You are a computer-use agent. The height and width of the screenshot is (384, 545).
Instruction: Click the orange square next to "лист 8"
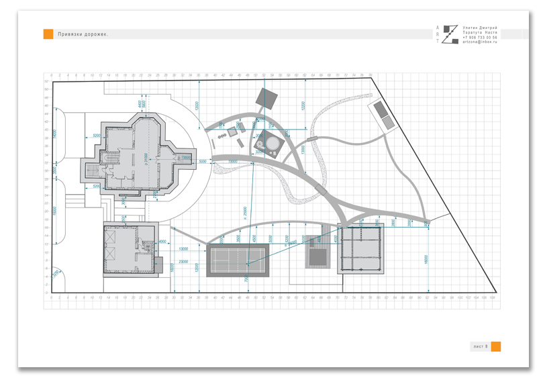[x=495, y=346]
